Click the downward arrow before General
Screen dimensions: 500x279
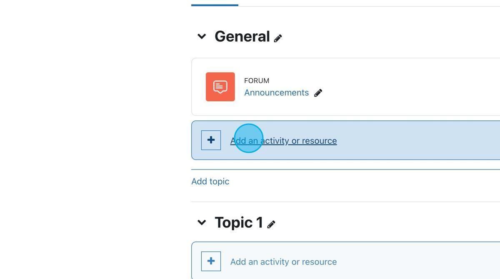tap(201, 36)
